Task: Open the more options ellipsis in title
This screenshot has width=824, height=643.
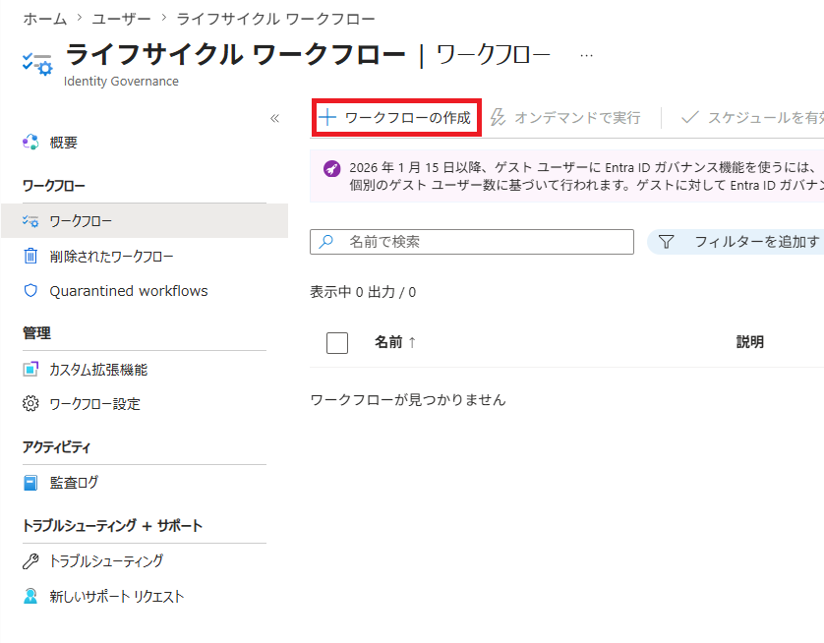Action: (x=586, y=55)
